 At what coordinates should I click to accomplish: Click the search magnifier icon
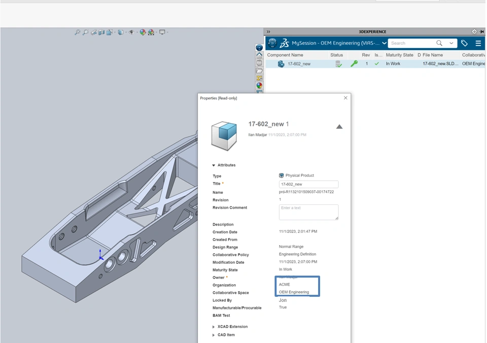439,43
